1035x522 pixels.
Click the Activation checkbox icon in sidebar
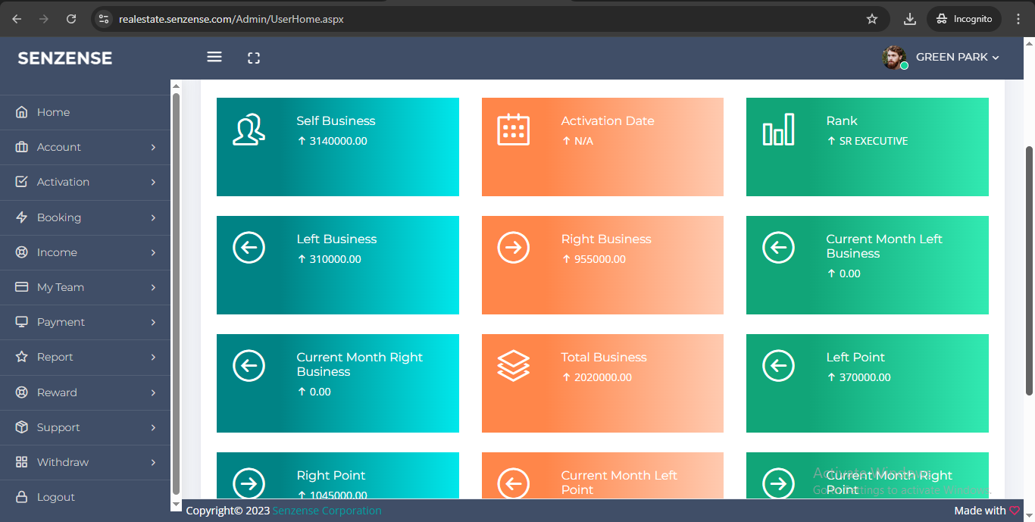[22, 182]
